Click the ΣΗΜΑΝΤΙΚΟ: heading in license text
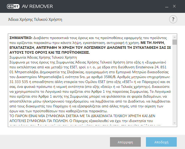The image size is (185, 149). click(21, 38)
